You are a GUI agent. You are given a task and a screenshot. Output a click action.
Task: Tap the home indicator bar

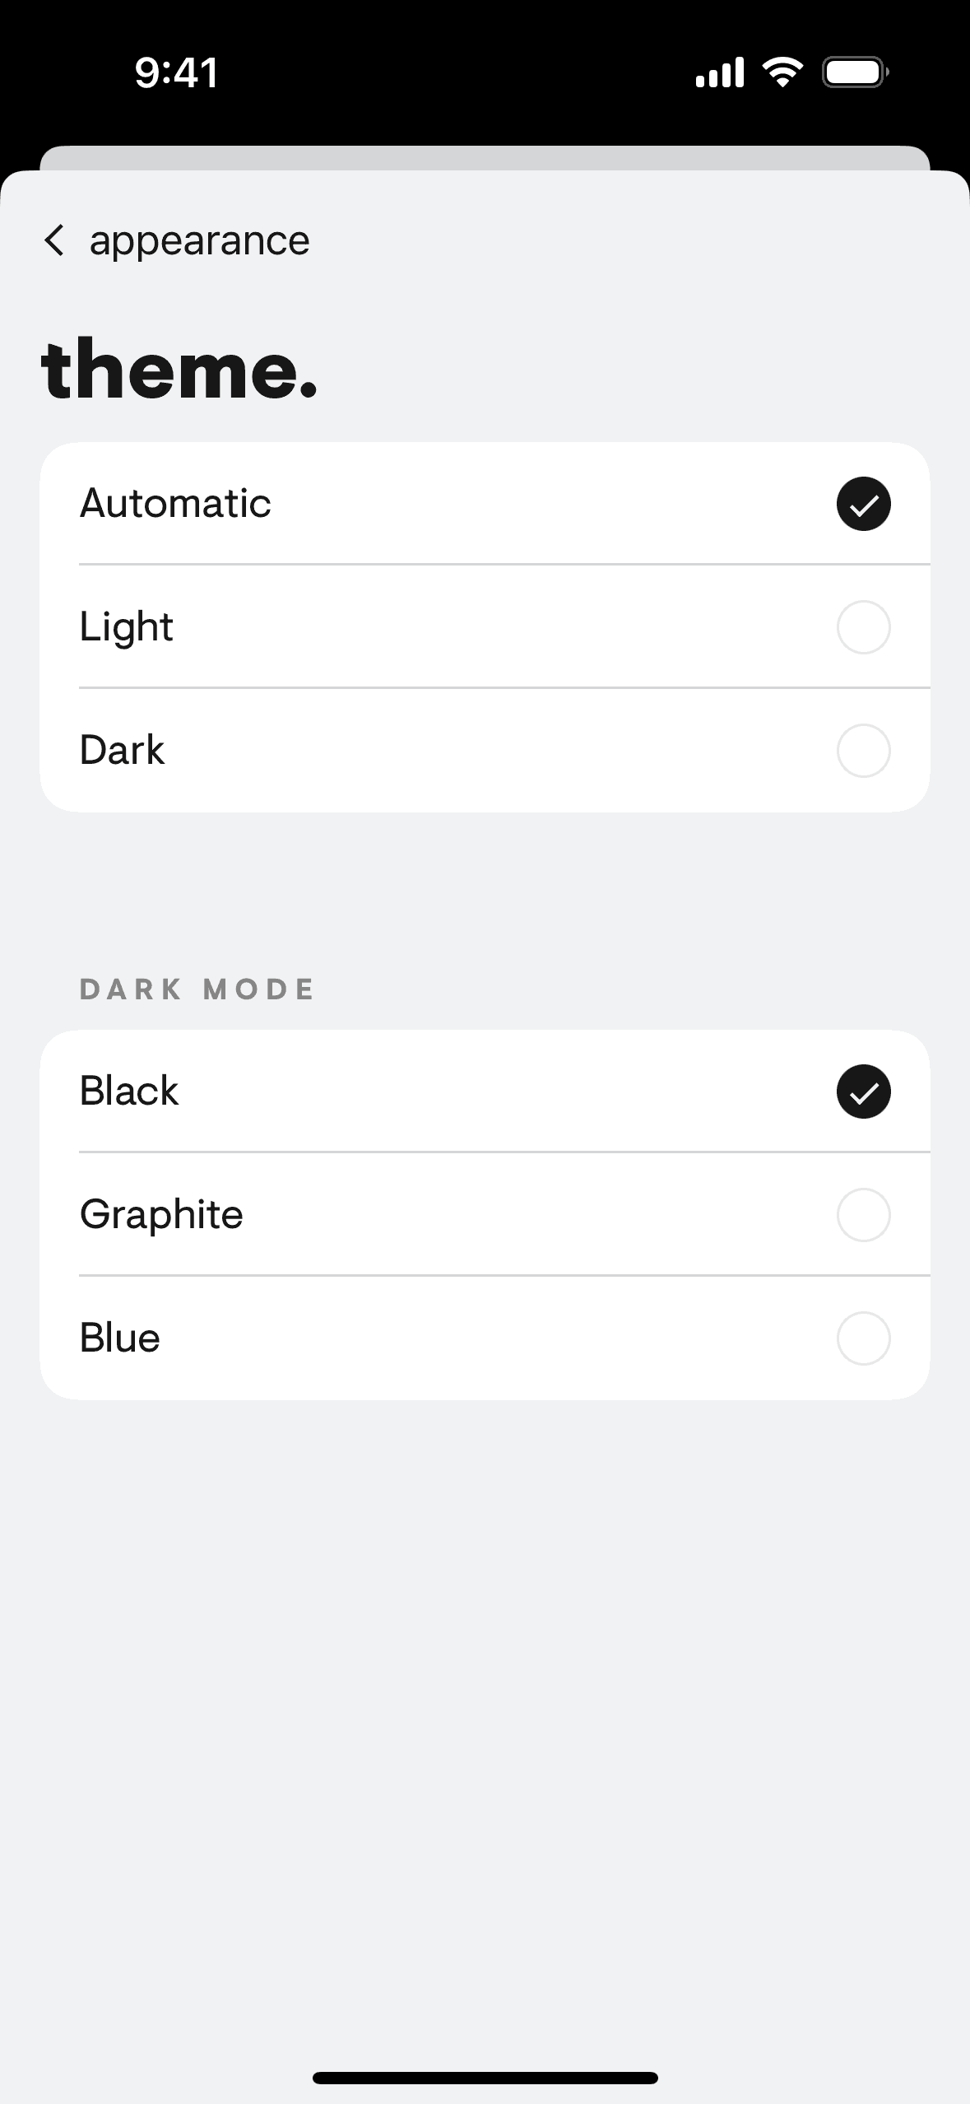click(x=485, y=2078)
